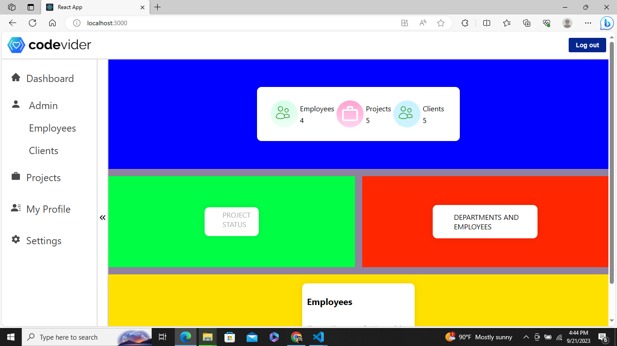This screenshot has width=617, height=346.
Task: Select the Projects briefcase icon in sidebar
Action: pyautogui.click(x=16, y=177)
